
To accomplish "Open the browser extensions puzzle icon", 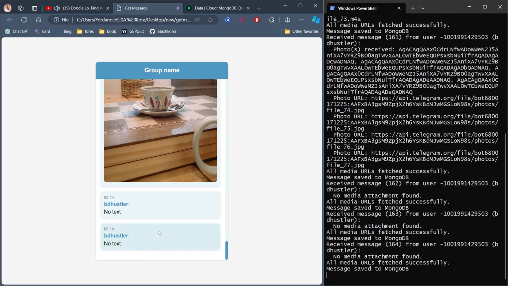I will 271,20.
